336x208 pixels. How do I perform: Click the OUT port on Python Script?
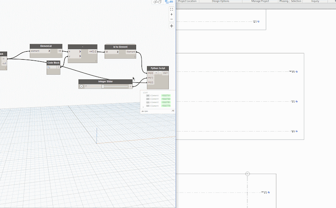click(165, 73)
